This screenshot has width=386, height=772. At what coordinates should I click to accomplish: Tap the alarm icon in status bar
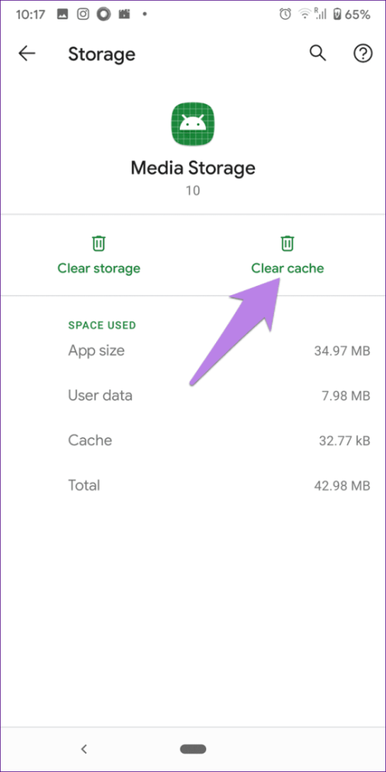tap(285, 14)
